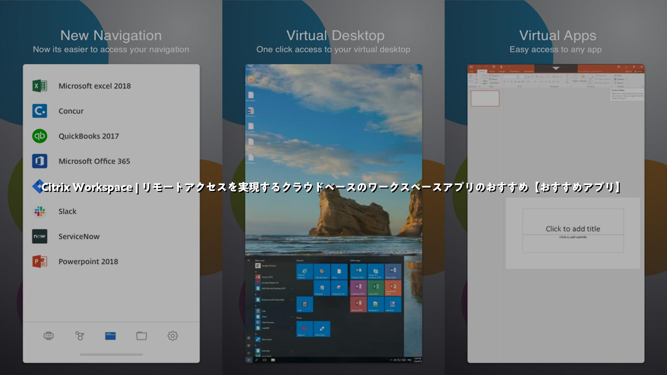Click the start menu power button
Image resolution: width=667 pixels, height=375 pixels.
tap(249, 353)
